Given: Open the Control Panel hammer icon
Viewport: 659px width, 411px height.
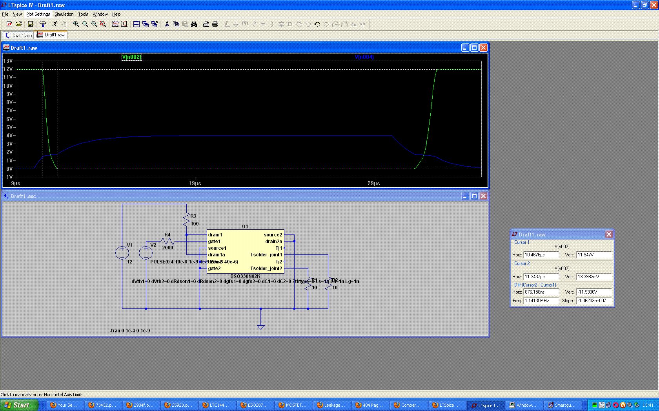Looking at the screenshot, I should (43, 24).
